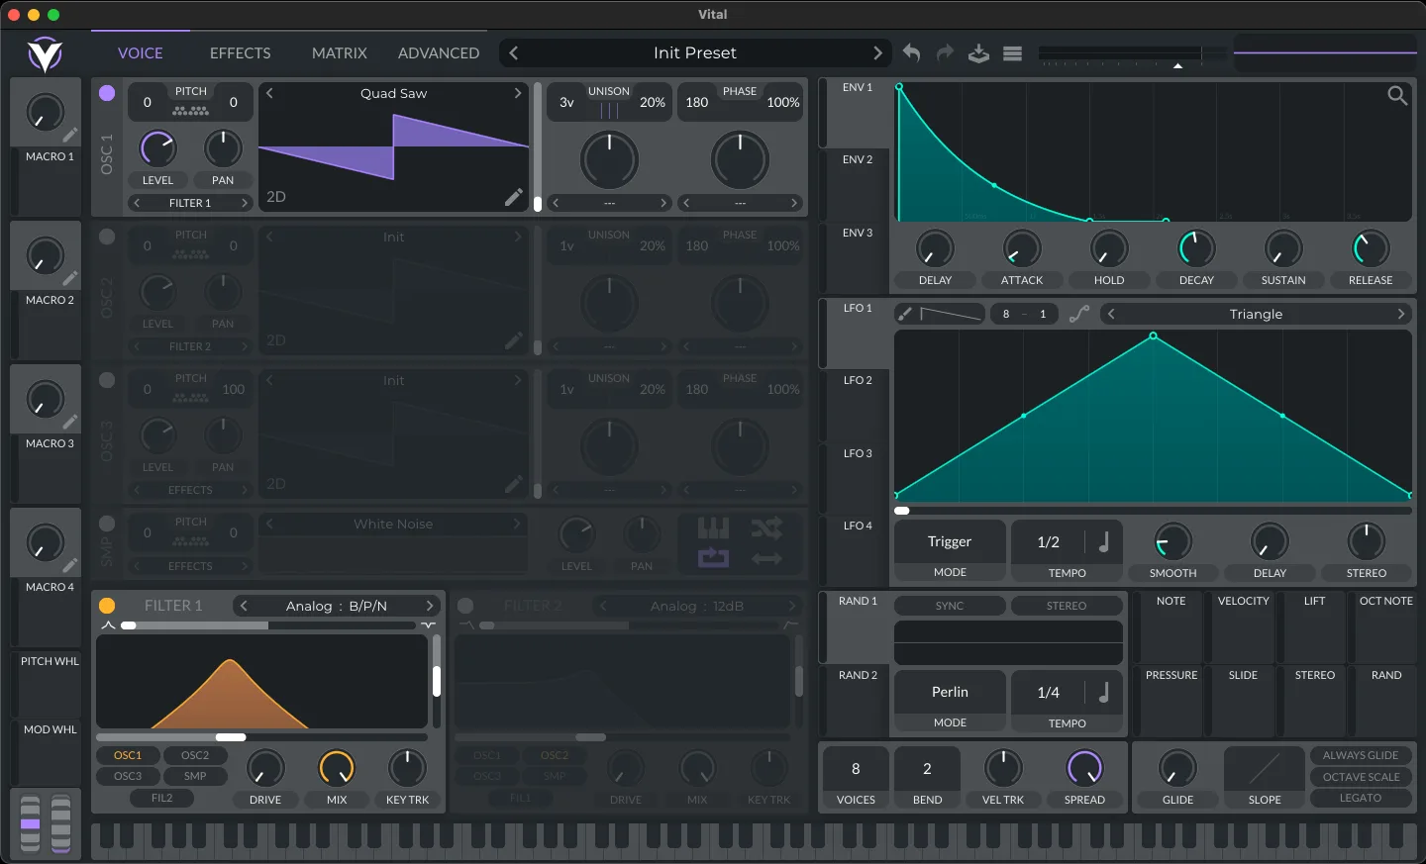
Task: Click the RAND 2 tempo note icon
Action: pos(1104,692)
